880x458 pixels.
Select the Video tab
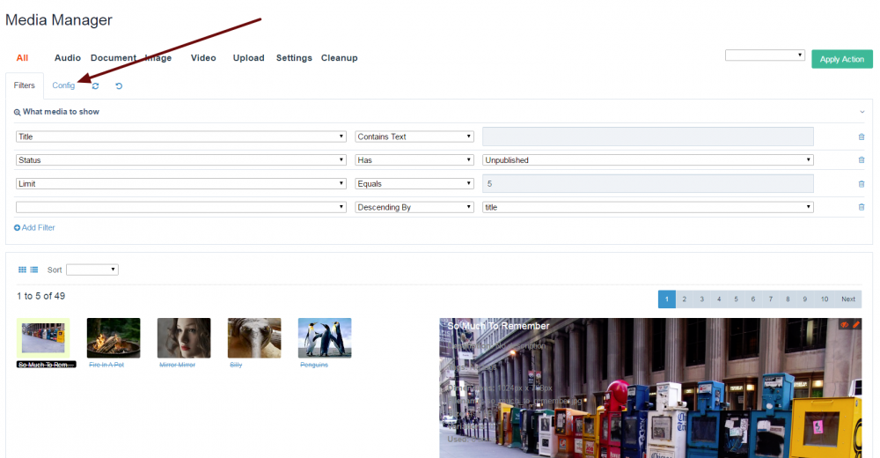[x=203, y=58]
